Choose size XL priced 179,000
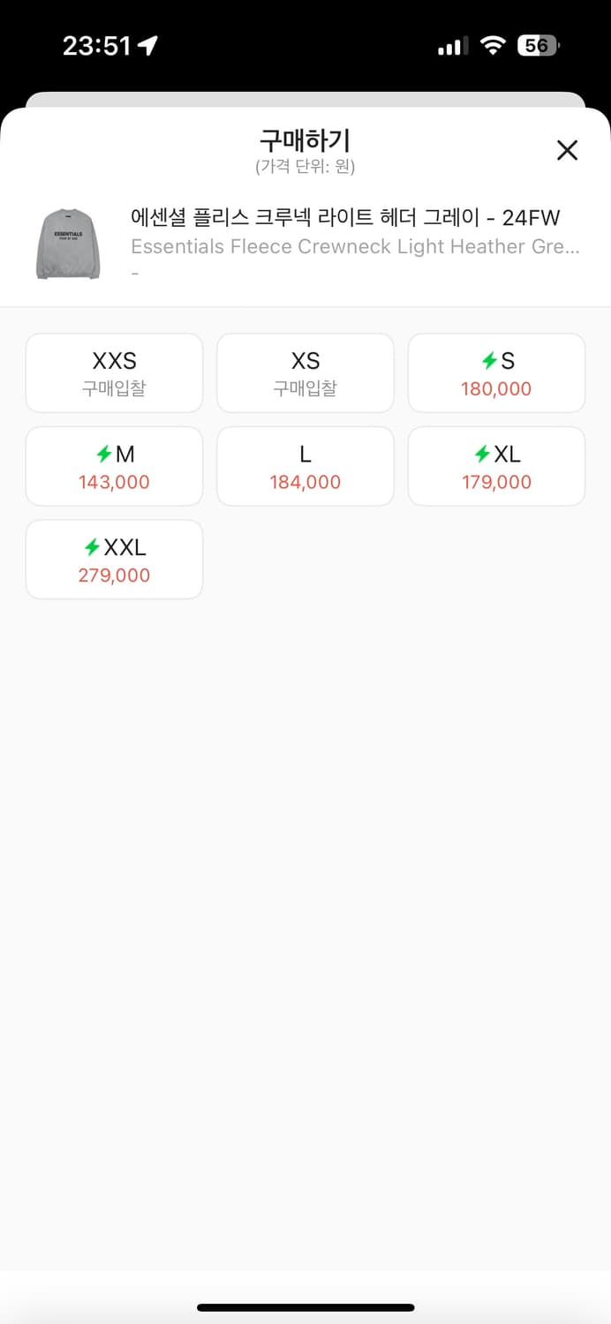The image size is (611, 1324). click(496, 467)
